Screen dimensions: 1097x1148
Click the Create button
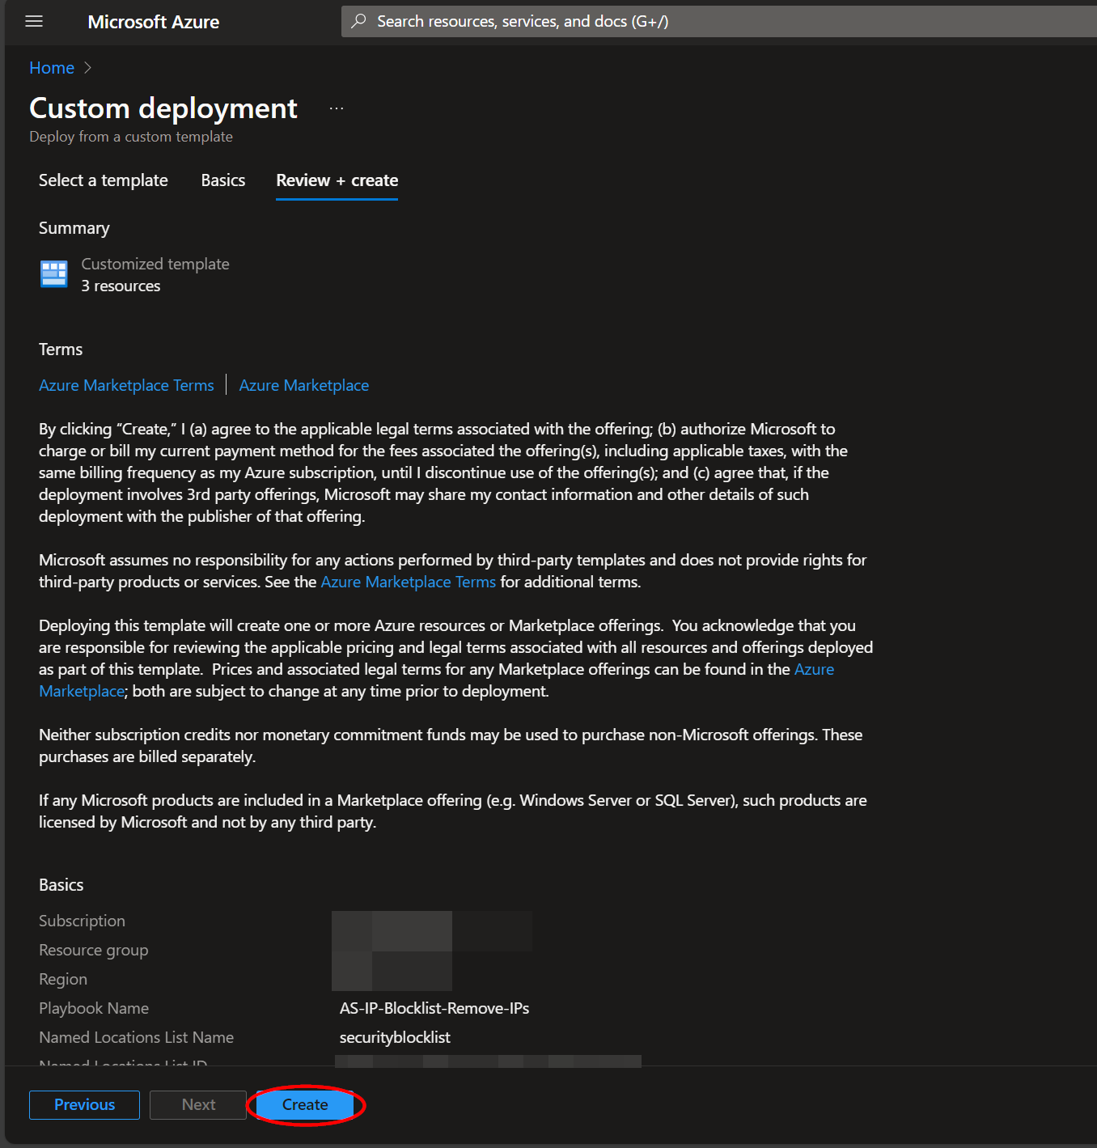click(x=305, y=1105)
